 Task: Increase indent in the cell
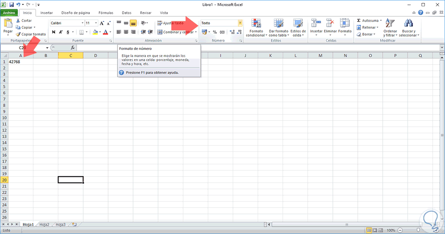coord(150,32)
